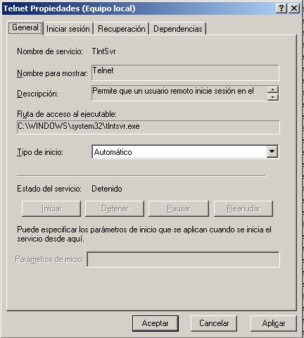304x338 pixels.
Task: Click the service name TlntSvr
Action: tap(103, 51)
